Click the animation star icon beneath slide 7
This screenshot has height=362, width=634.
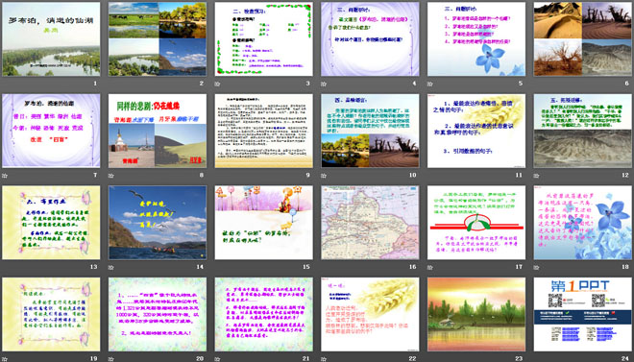tap(5, 176)
